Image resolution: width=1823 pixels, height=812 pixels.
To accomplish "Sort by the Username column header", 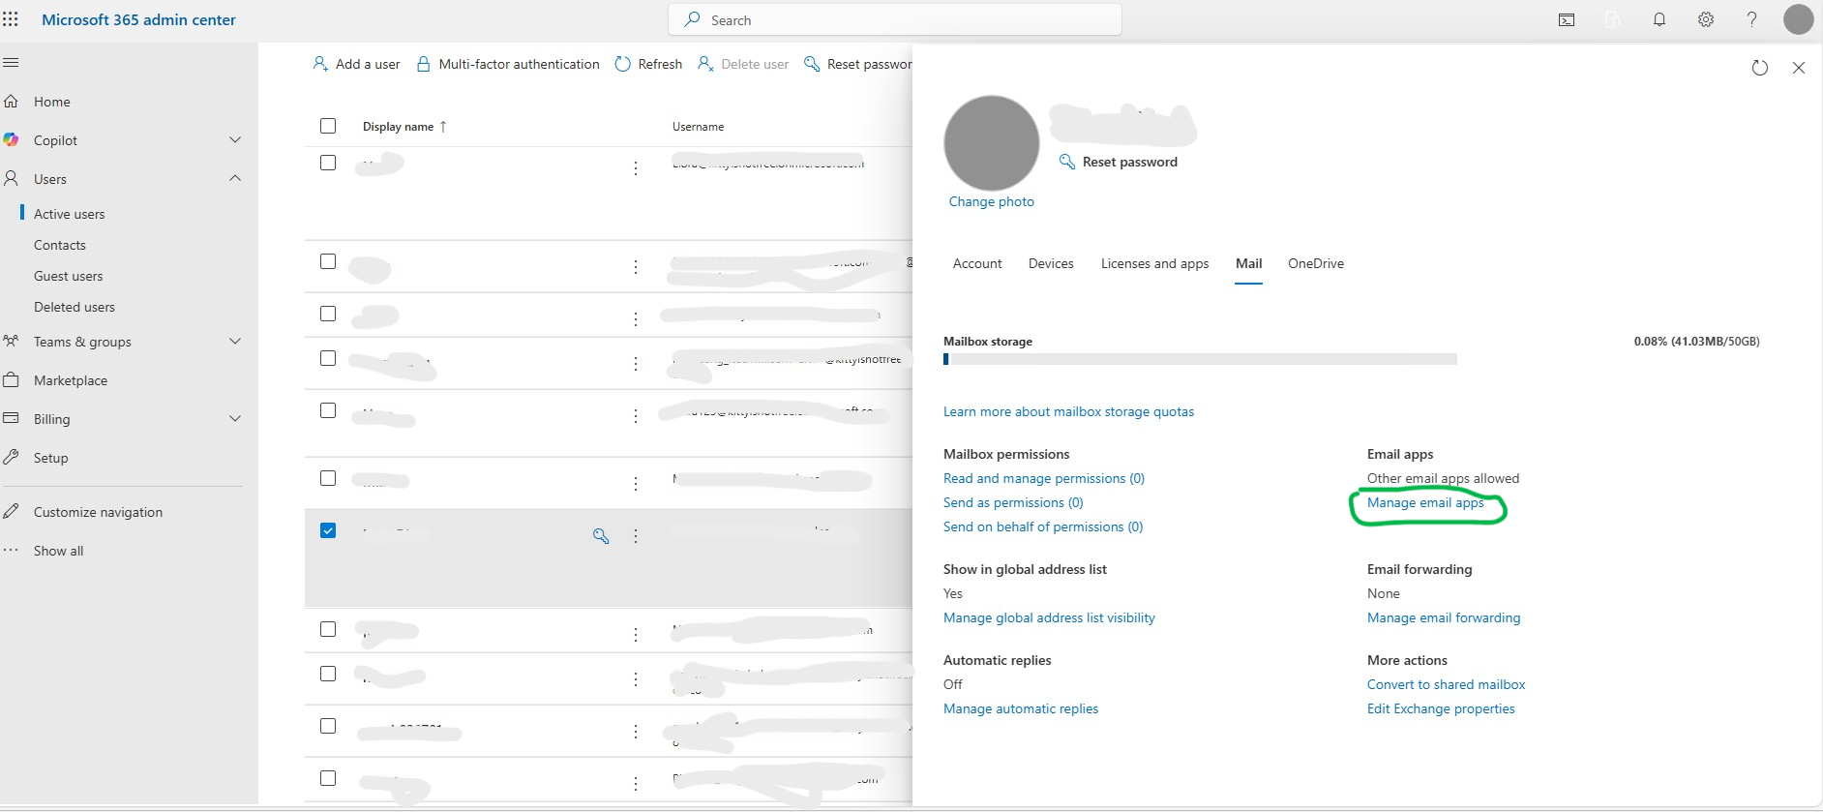I will (698, 126).
